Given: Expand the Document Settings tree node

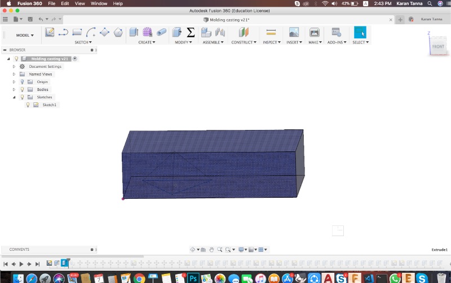Looking at the screenshot, I should 14,67.
